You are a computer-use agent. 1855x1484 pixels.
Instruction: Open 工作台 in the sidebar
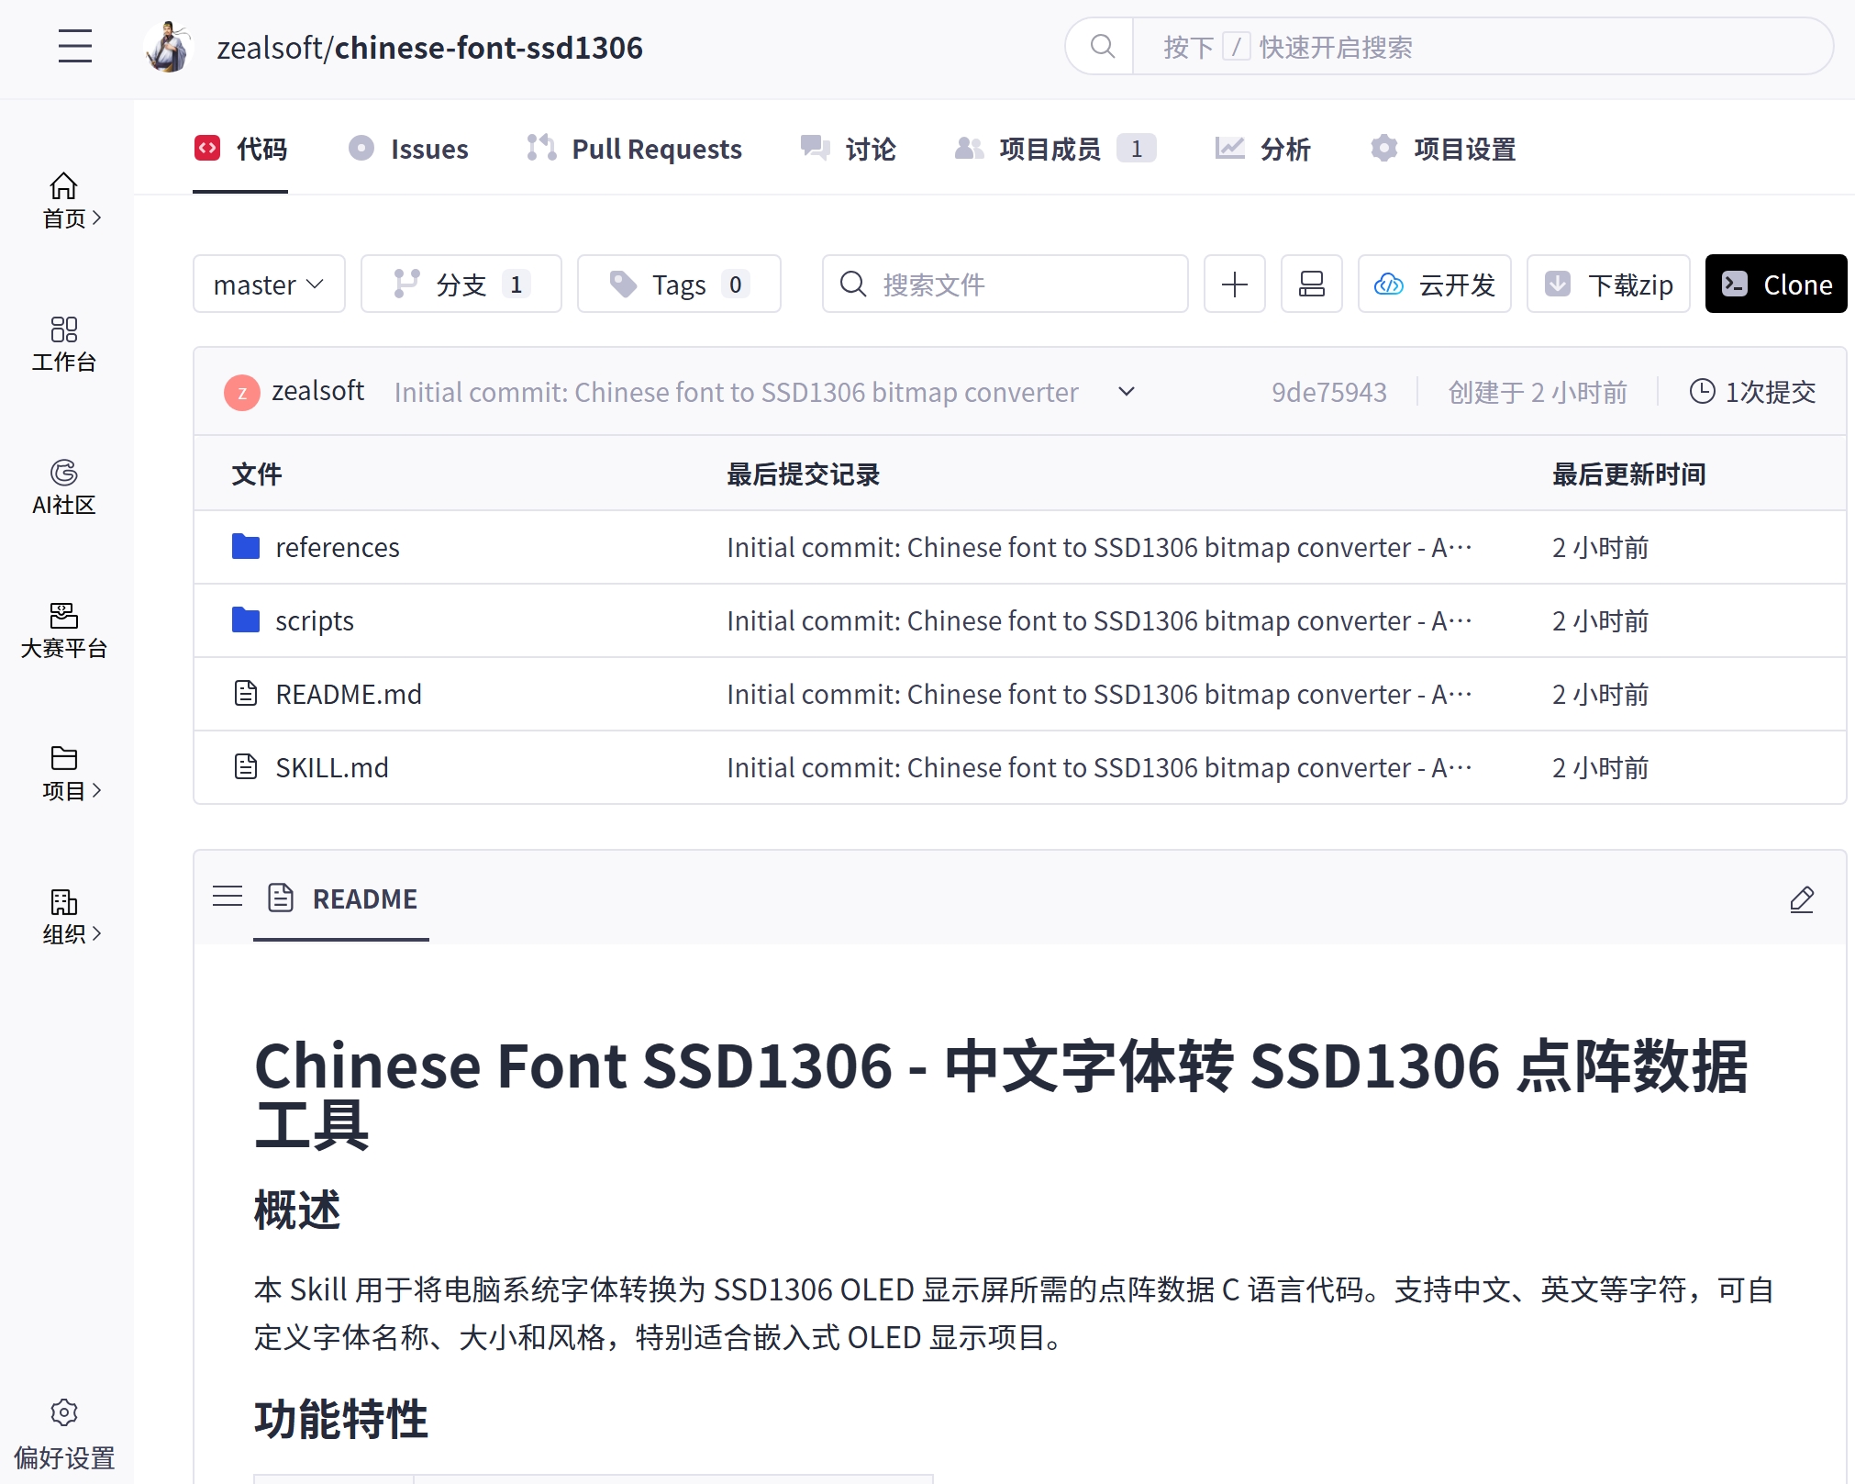pos(64,344)
